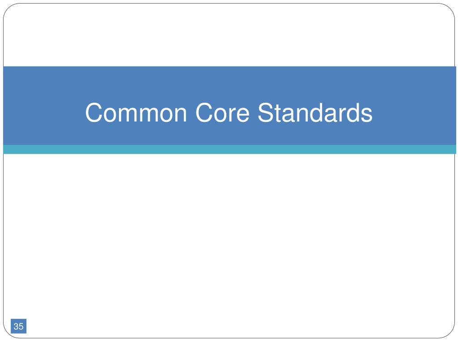
Task: Select the Common Core Standards title
Action: (229, 113)
